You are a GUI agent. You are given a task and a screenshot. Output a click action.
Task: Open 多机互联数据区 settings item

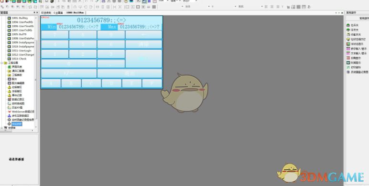point(18,115)
